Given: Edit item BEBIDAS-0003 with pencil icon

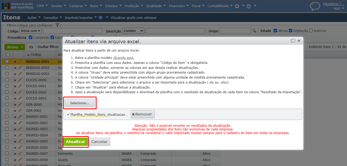Looking at the screenshot, I should (20, 74).
